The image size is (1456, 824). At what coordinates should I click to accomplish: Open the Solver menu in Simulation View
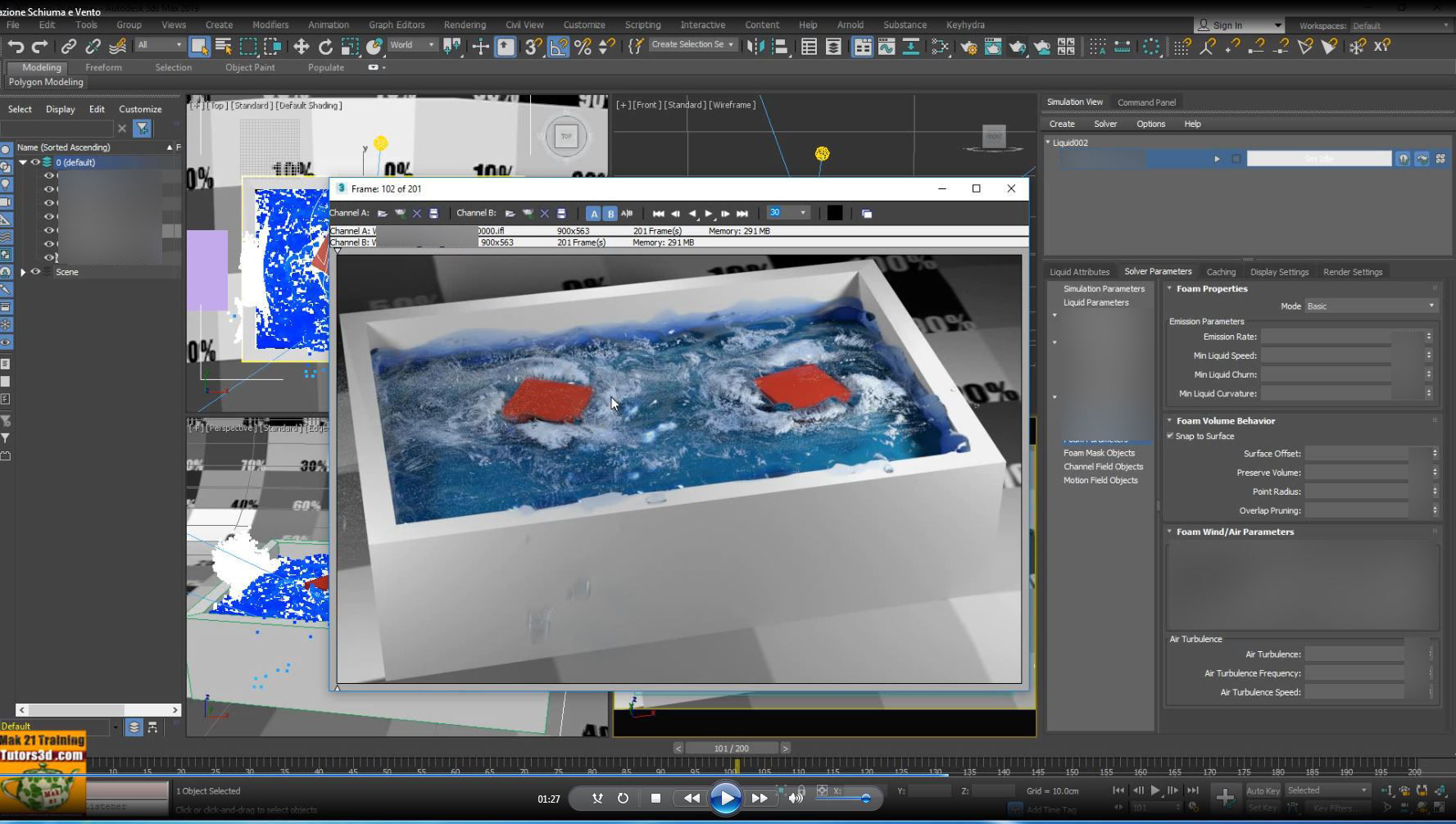[1105, 124]
